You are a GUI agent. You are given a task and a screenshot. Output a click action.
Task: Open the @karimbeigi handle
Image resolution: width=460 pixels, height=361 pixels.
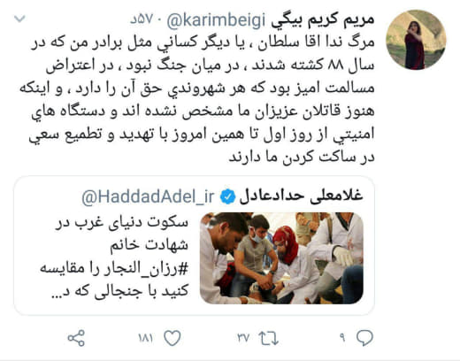tap(216, 19)
